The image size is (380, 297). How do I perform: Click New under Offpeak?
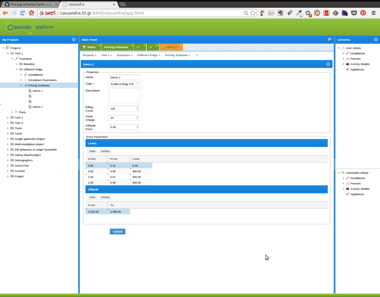[x=92, y=197]
